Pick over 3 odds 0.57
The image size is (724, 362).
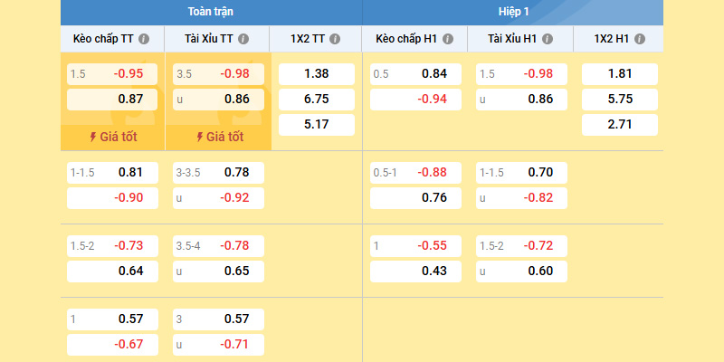pyautogui.click(x=218, y=319)
